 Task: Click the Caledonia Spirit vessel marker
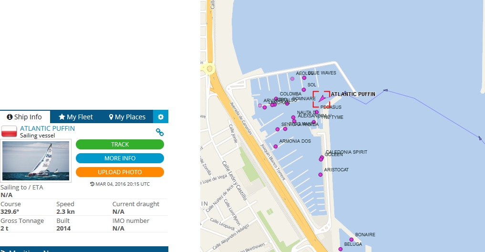point(322,157)
